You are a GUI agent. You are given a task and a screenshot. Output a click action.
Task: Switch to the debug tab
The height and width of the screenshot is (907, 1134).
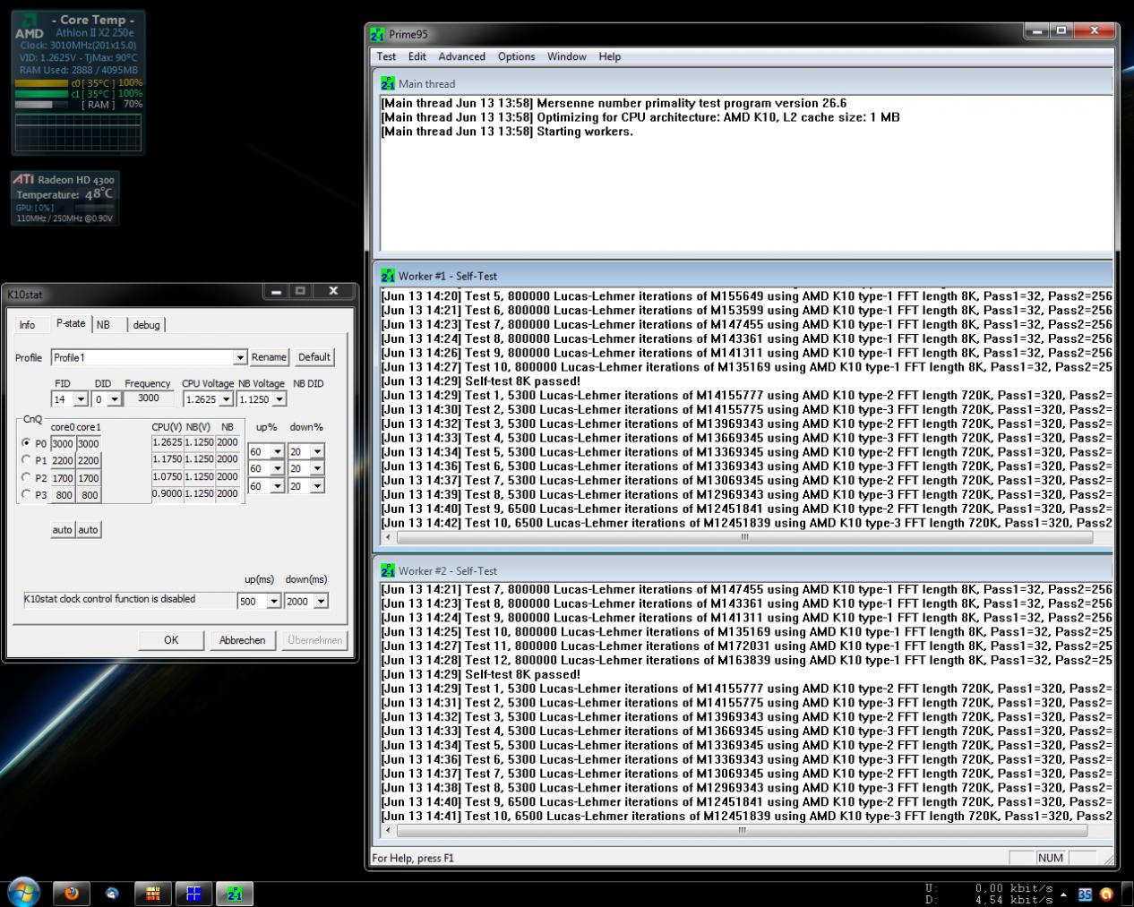(x=147, y=325)
